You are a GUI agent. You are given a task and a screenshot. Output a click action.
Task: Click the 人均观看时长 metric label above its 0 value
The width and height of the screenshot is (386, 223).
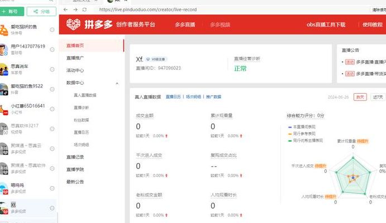click(x=223, y=195)
